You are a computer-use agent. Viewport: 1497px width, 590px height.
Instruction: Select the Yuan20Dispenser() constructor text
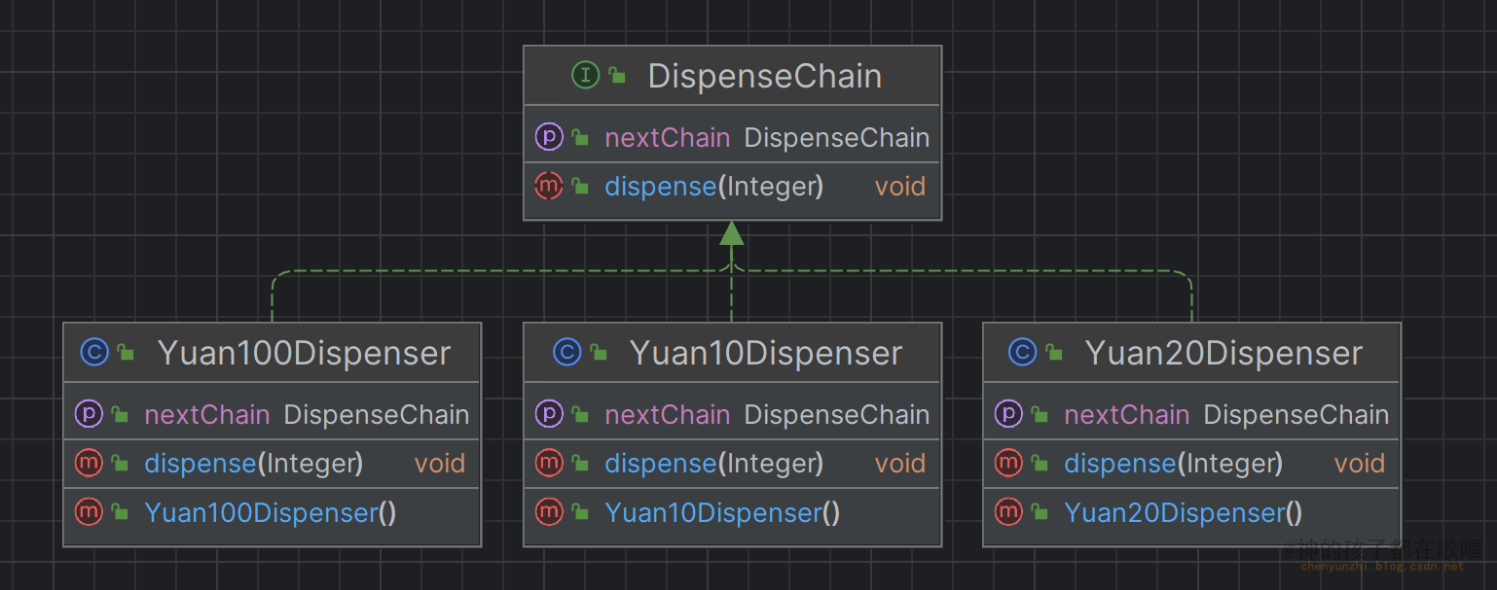pyautogui.click(x=1184, y=512)
